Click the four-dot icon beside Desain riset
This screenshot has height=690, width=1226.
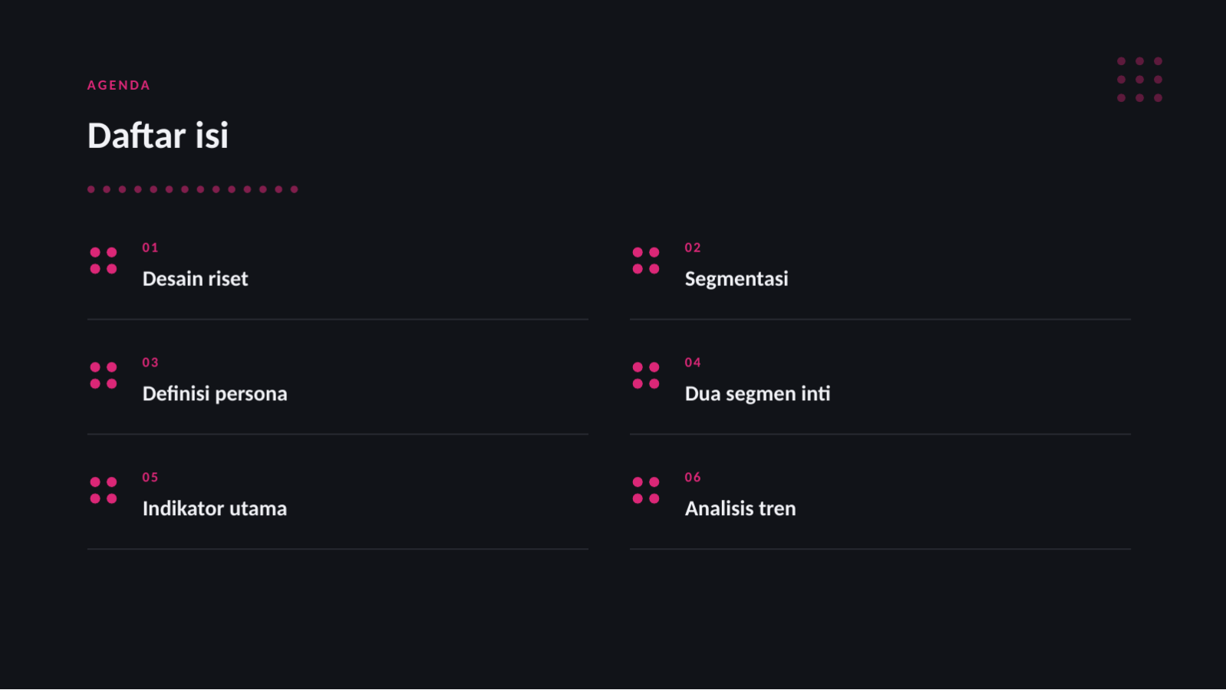click(104, 261)
